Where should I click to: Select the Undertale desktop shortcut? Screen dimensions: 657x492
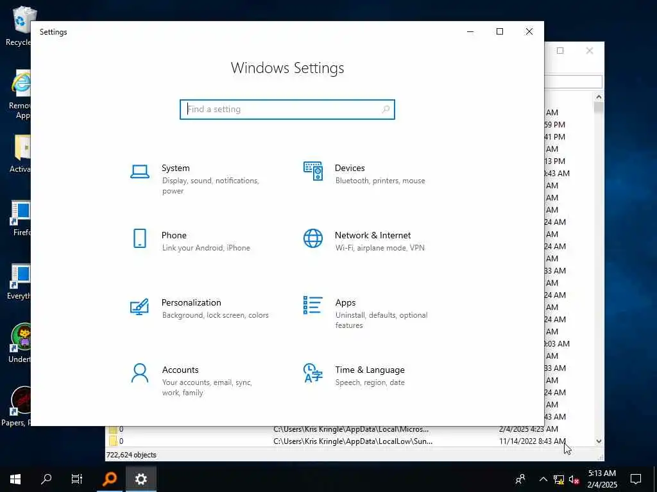pos(20,343)
